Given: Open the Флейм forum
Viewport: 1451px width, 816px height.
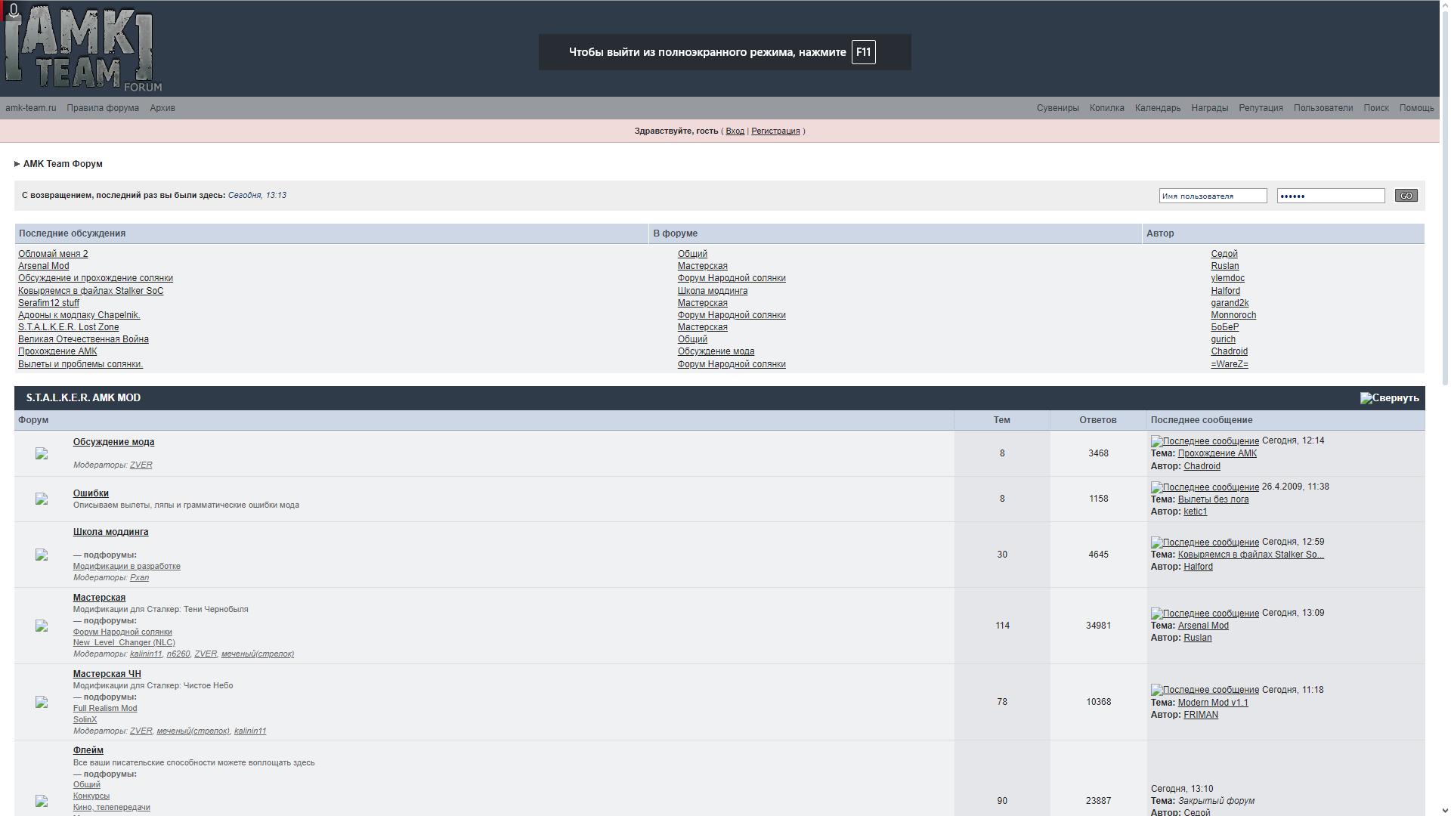Looking at the screenshot, I should (88, 750).
